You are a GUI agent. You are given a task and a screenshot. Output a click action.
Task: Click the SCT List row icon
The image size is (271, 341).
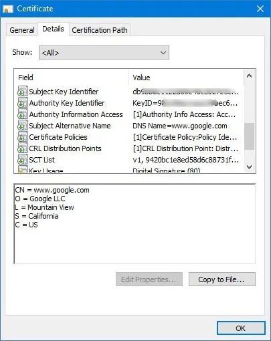[23, 160]
